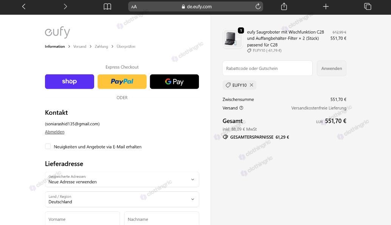391x225 pixels.
Task: Select the Information breadcrumb step
Action: tap(55, 46)
